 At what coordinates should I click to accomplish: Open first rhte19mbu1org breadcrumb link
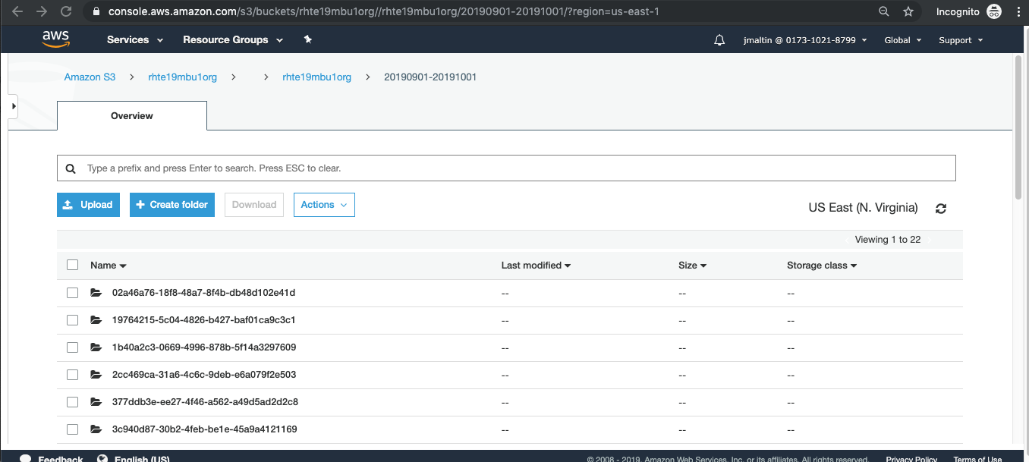pyautogui.click(x=183, y=77)
